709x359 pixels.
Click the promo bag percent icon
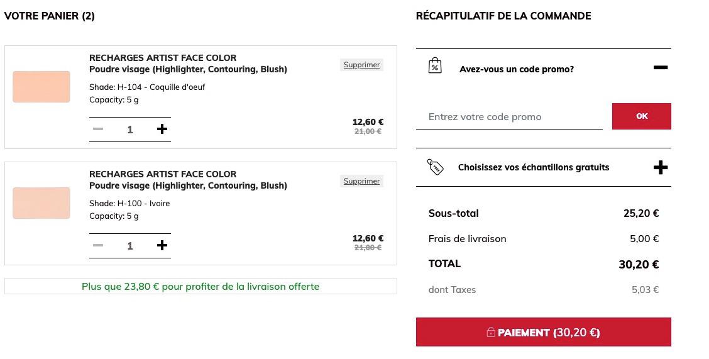click(434, 65)
